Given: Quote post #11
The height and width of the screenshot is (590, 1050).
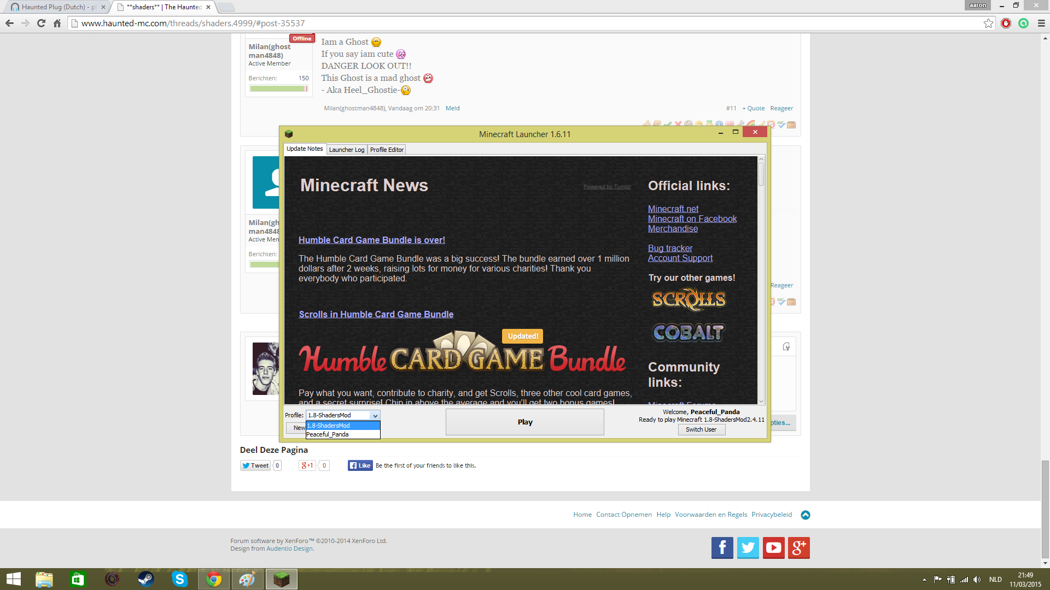Looking at the screenshot, I should click(754, 108).
